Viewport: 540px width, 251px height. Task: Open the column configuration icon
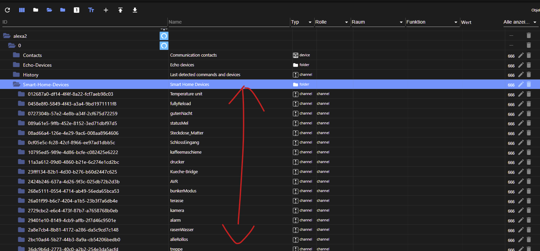click(22, 10)
